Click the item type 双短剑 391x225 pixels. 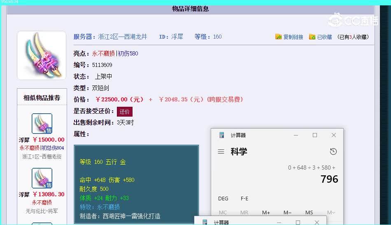pyautogui.click(x=100, y=88)
